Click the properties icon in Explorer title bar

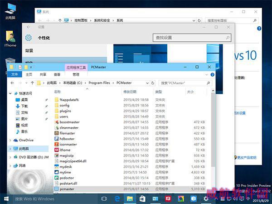pos(20,67)
